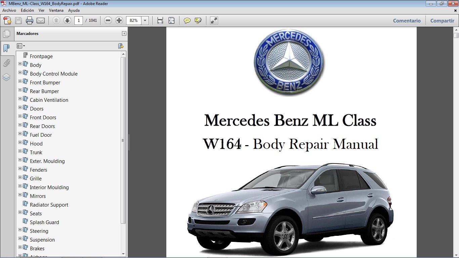Click zoom in plus icon

[x=119, y=20]
